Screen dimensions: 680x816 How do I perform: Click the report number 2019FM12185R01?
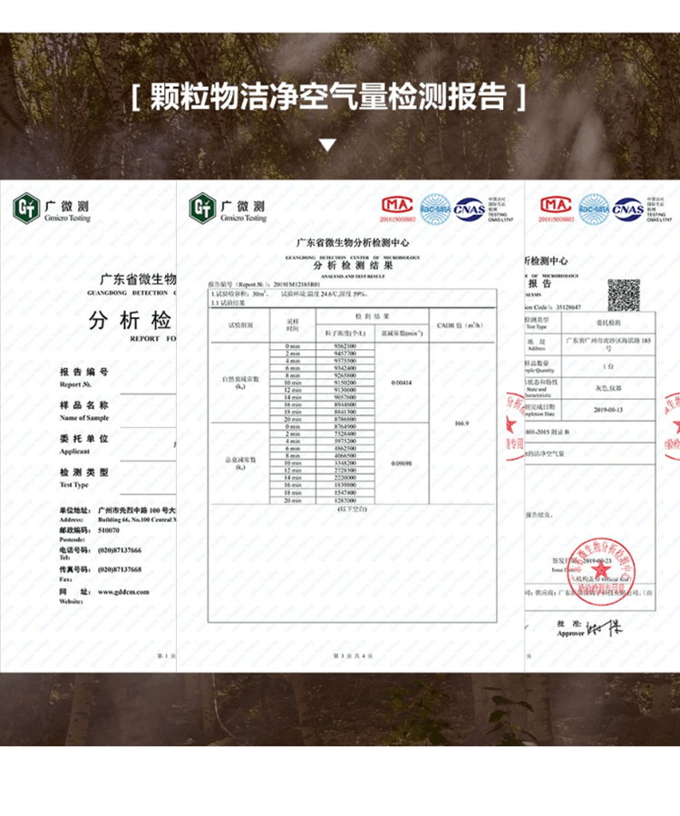click(296, 285)
